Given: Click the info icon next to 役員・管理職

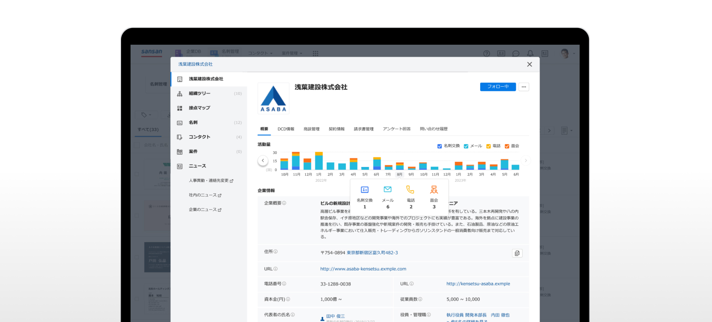Looking at the screenshot, I should [429, 315].
